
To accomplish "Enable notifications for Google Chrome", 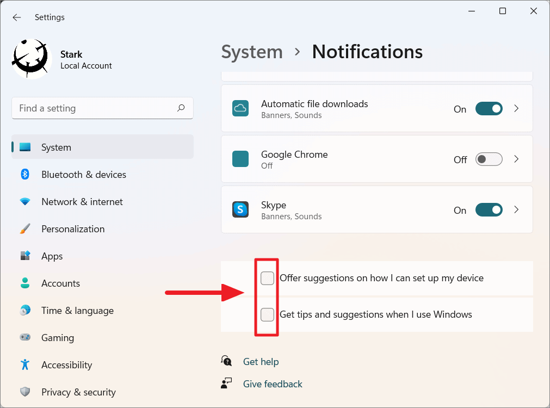I will click(x=489, y=159).
